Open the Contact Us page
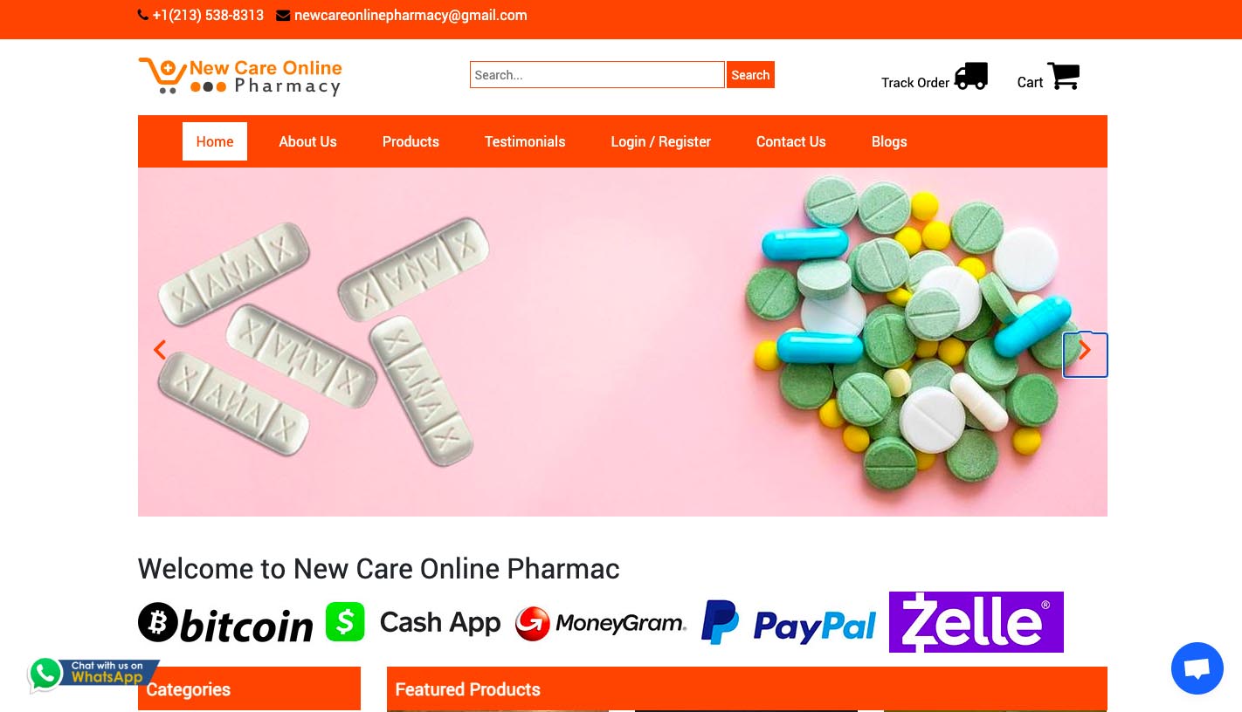 [x=790, y=141]
